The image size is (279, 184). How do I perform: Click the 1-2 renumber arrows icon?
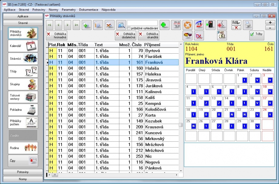(199, 25)
